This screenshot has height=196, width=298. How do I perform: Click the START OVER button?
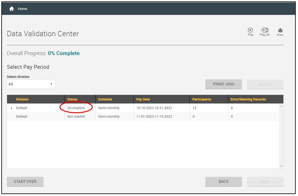tap(25, 182)
